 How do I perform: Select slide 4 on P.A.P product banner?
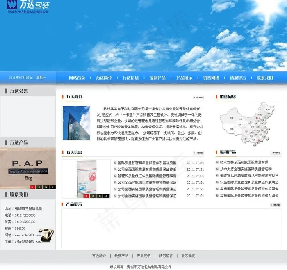pos(52,187)
